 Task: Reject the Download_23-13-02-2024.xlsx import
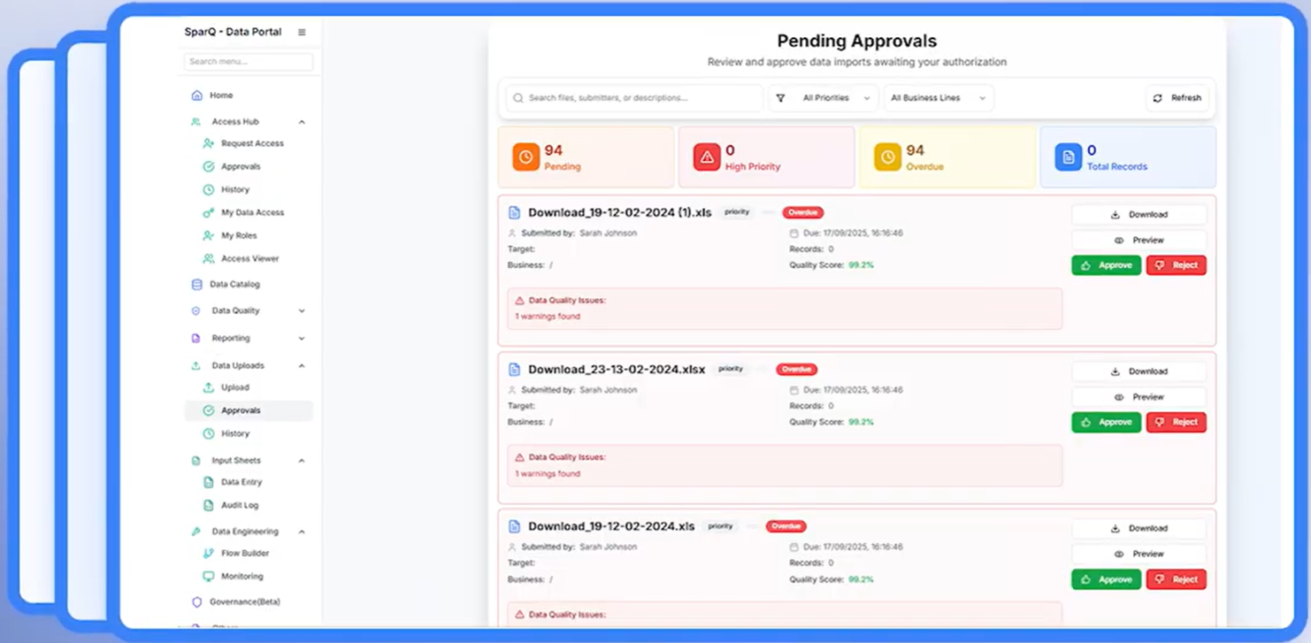(1176, 423)
